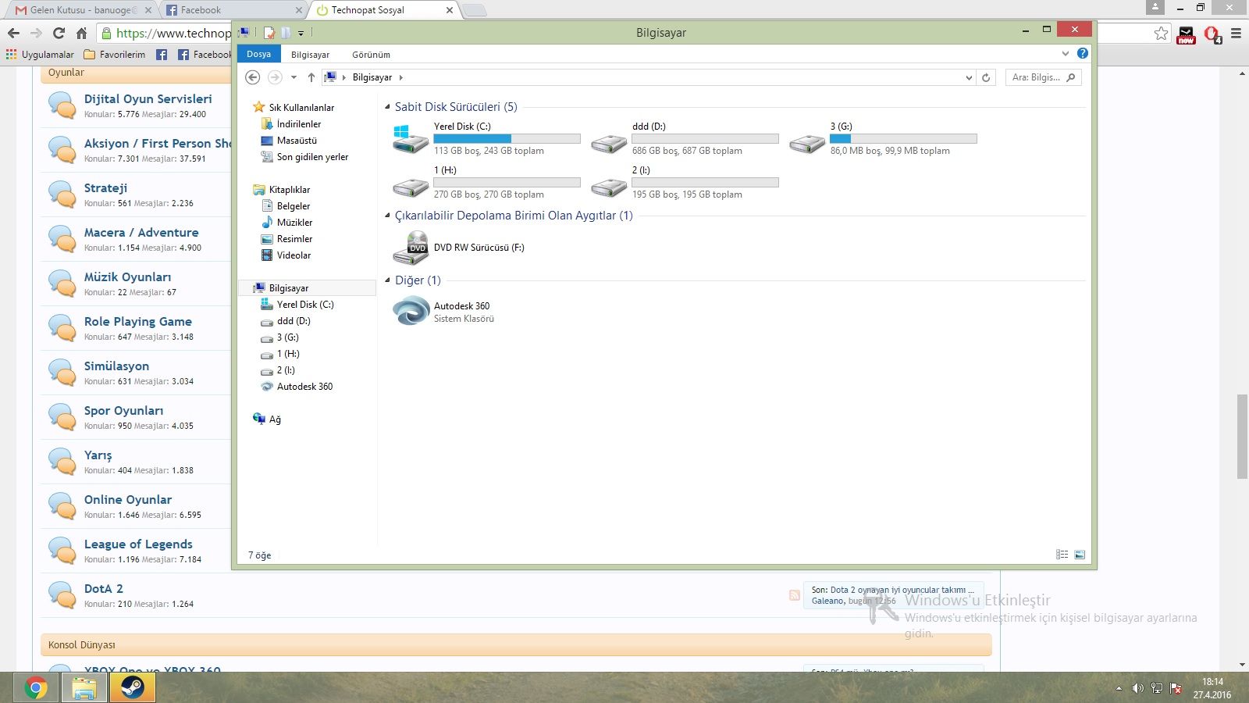Viewport: 1249px width, 703px height.
Task: Click Chrome's page vertical scrollbar thumb
Action: [1242, 437]
